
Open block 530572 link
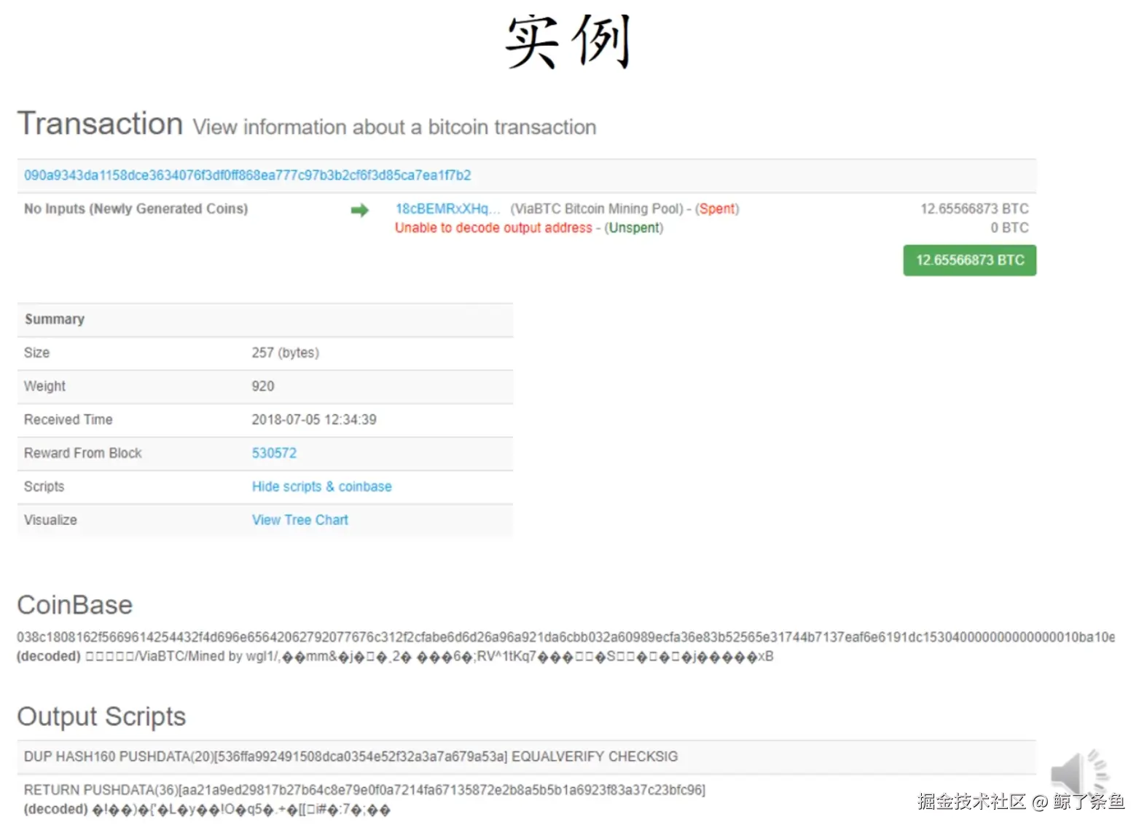click(274, 453)
